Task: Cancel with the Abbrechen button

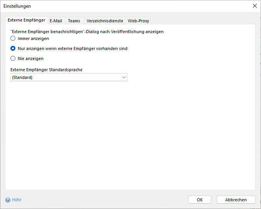Action: (236, 200)
